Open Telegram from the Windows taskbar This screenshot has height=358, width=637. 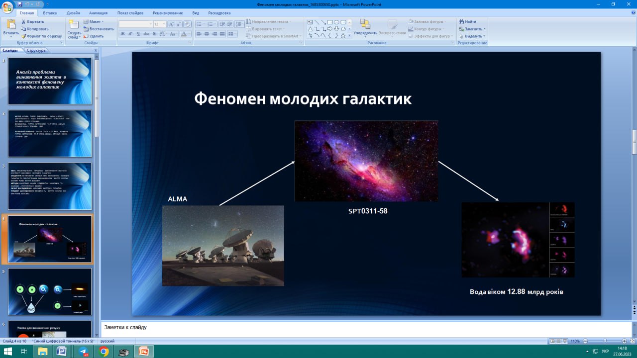83,351
